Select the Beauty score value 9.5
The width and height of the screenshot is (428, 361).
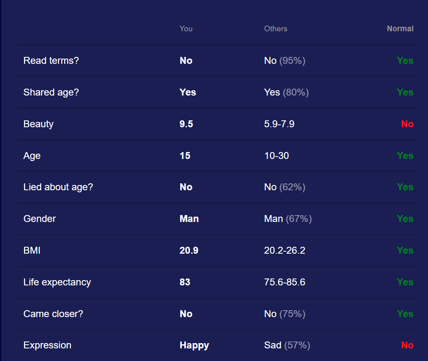(186, 124)
